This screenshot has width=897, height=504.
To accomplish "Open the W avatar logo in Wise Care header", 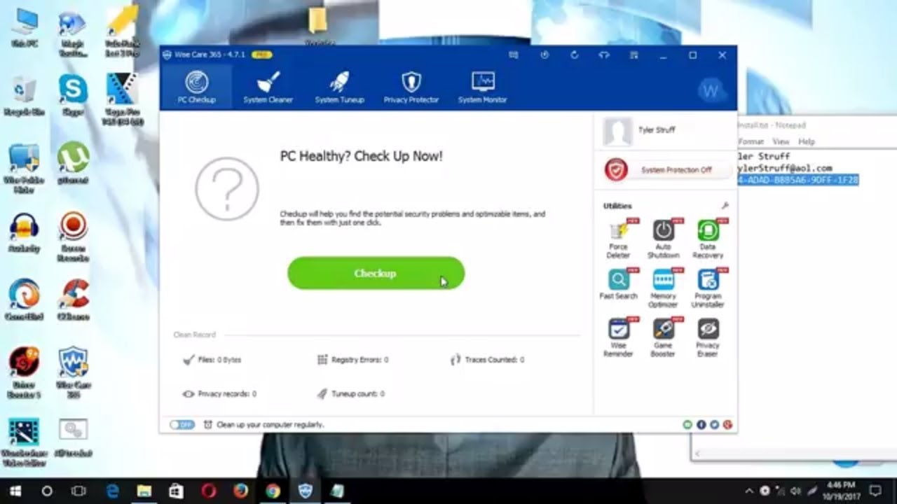I will [711, 91].
